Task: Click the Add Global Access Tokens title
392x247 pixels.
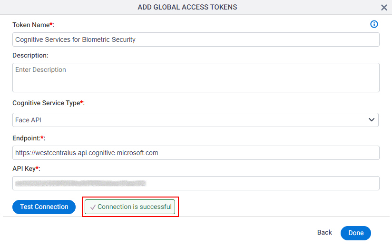Action: pyautogui.click(x=187, y=7)
